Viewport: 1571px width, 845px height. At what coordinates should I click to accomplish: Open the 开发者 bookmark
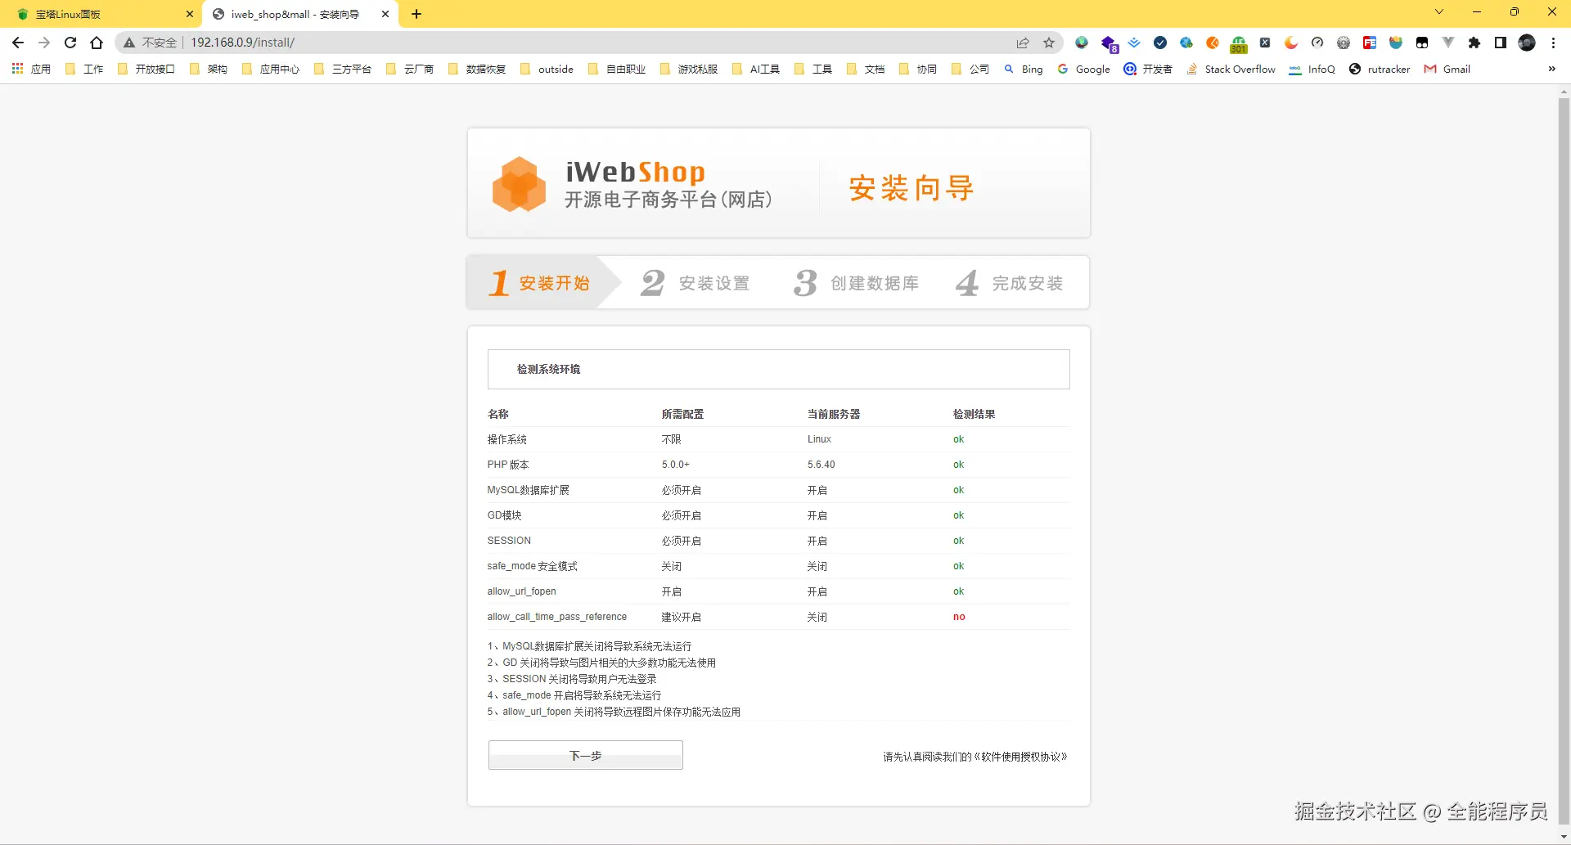tap(1148, 70)
